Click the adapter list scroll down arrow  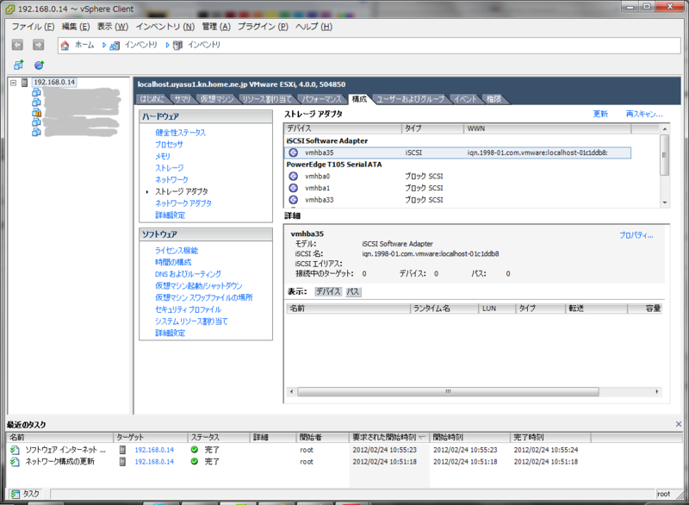point(665,203)
